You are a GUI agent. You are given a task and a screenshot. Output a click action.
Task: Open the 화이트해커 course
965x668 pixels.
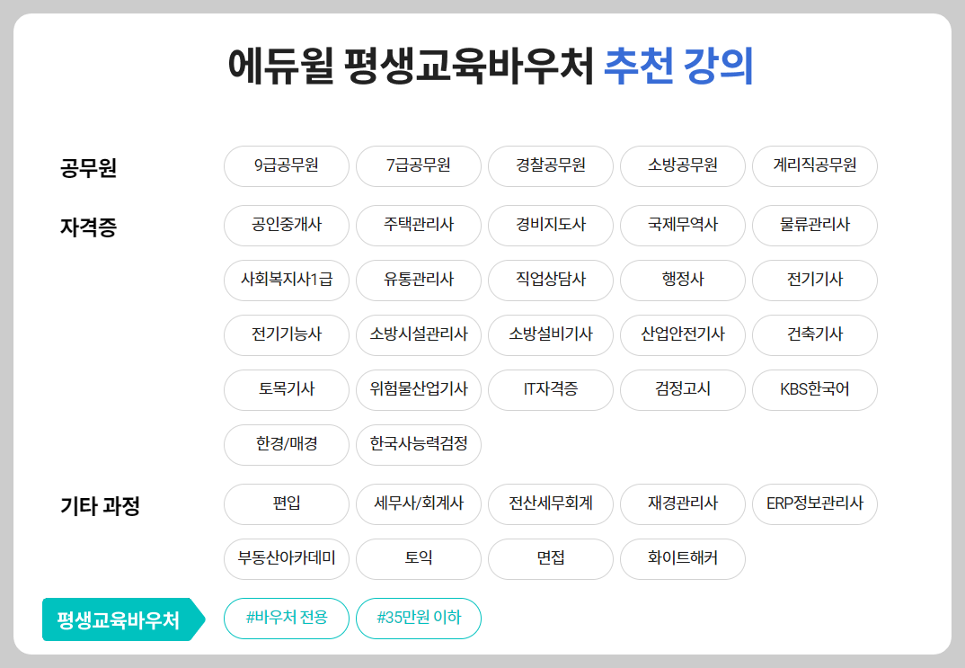tap(682, 558)
